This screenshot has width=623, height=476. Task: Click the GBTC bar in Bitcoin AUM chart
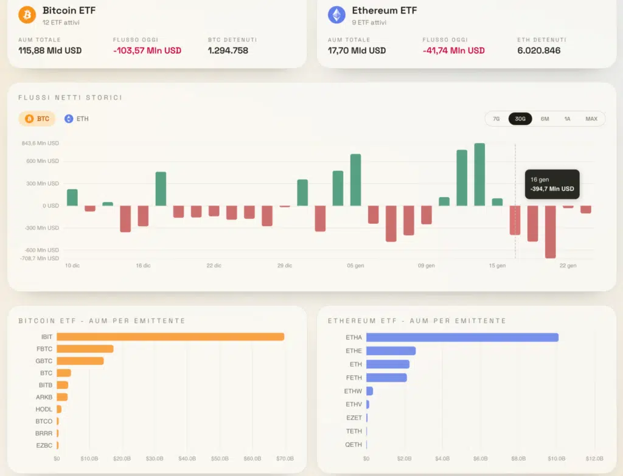coord(80,361)
